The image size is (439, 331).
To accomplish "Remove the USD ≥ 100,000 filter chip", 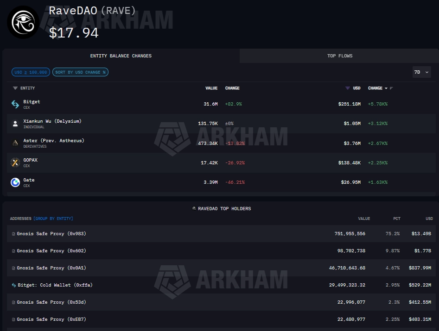I will coord(31,72).
